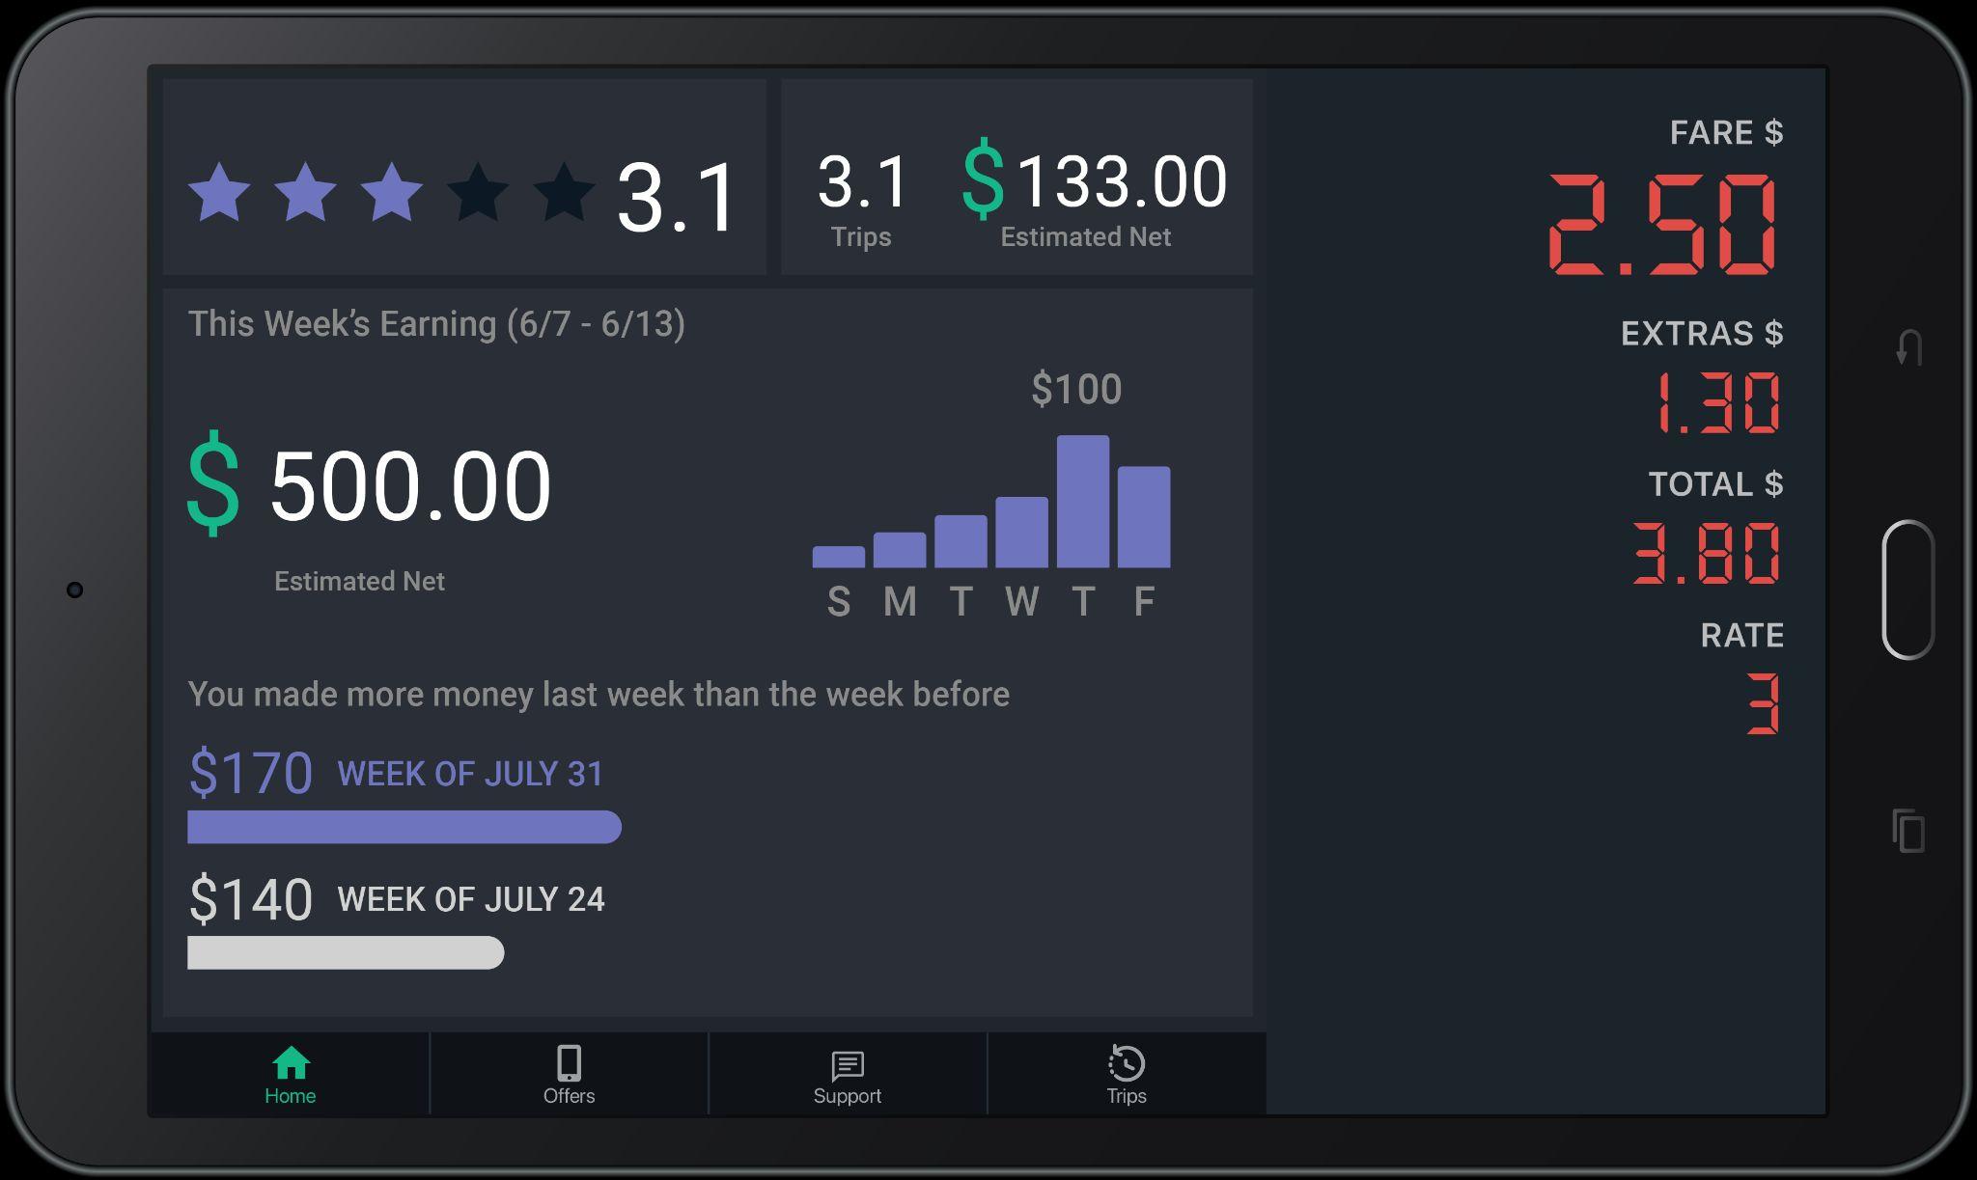Select Thursday's tallest earnings bar
Image resolution: width=1977 pixels, height=1180 pixels.
tap(1082, 502)
